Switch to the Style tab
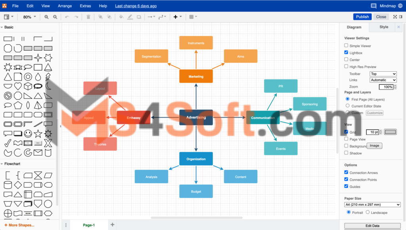 click(384, 27)
